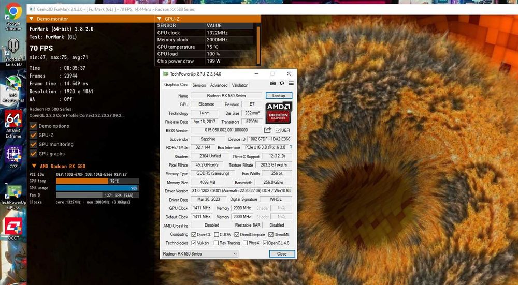
Task: Collapse the GPU-Z sensor panel header
Action: (x=159, y=19)
